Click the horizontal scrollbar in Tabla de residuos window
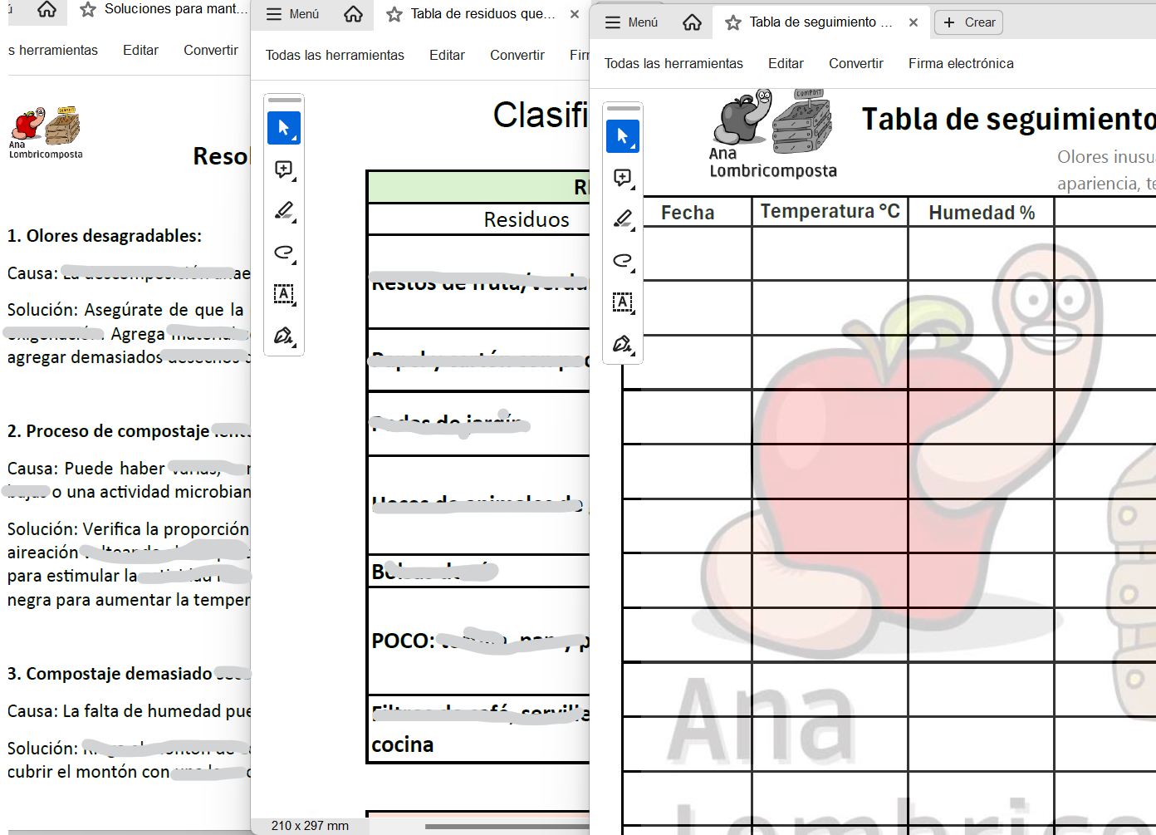Viewport: 1156px width, 835px height. point(507,826)
